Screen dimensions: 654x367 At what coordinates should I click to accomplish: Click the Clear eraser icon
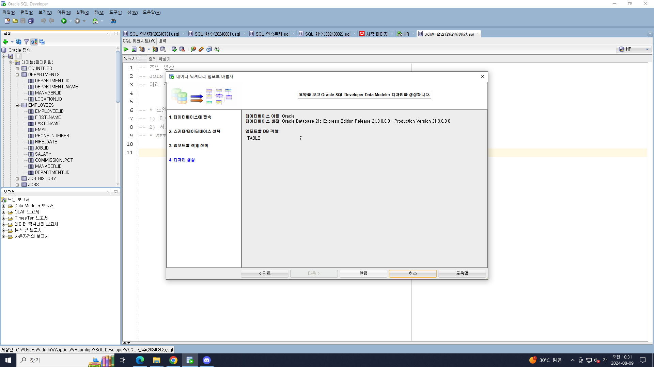point(201,49)
